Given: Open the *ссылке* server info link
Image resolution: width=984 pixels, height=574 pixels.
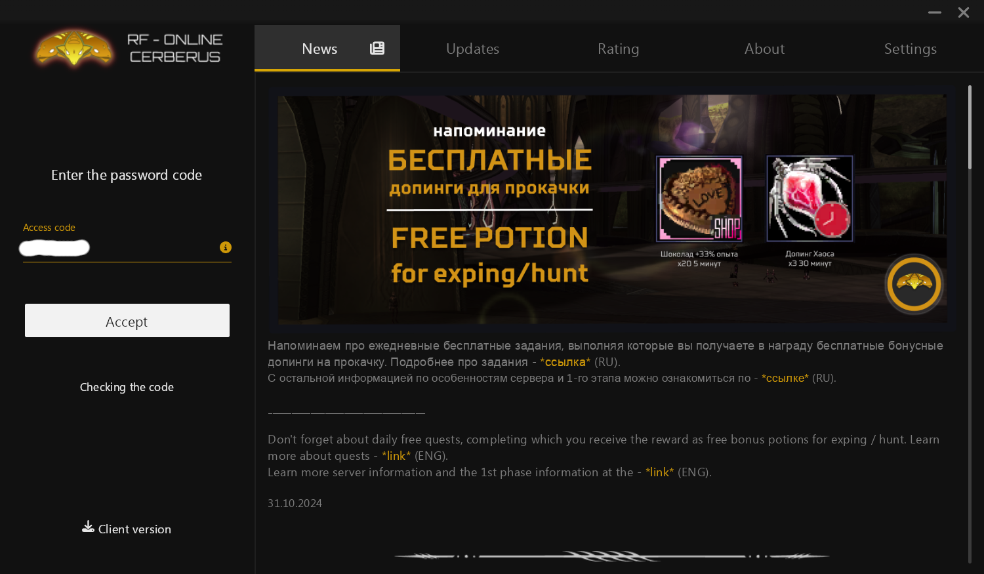Looking at the screenshot, I should [785, 379].
